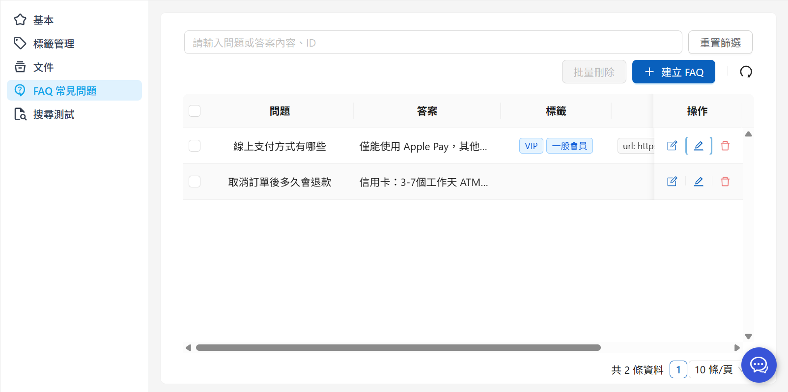This screenshot has height=392, width=788.
Task: Check the 線上支付方式有哪些 row checkbox
Action: tap(195, 146)
